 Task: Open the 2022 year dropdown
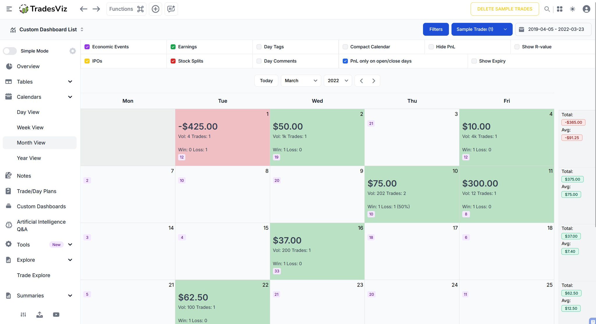pos(337,81)
